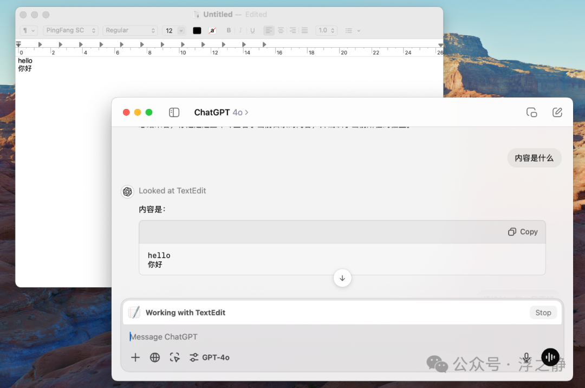Launch voice mode with the waveform button
The image size is (585, 388).
[550, 358]
